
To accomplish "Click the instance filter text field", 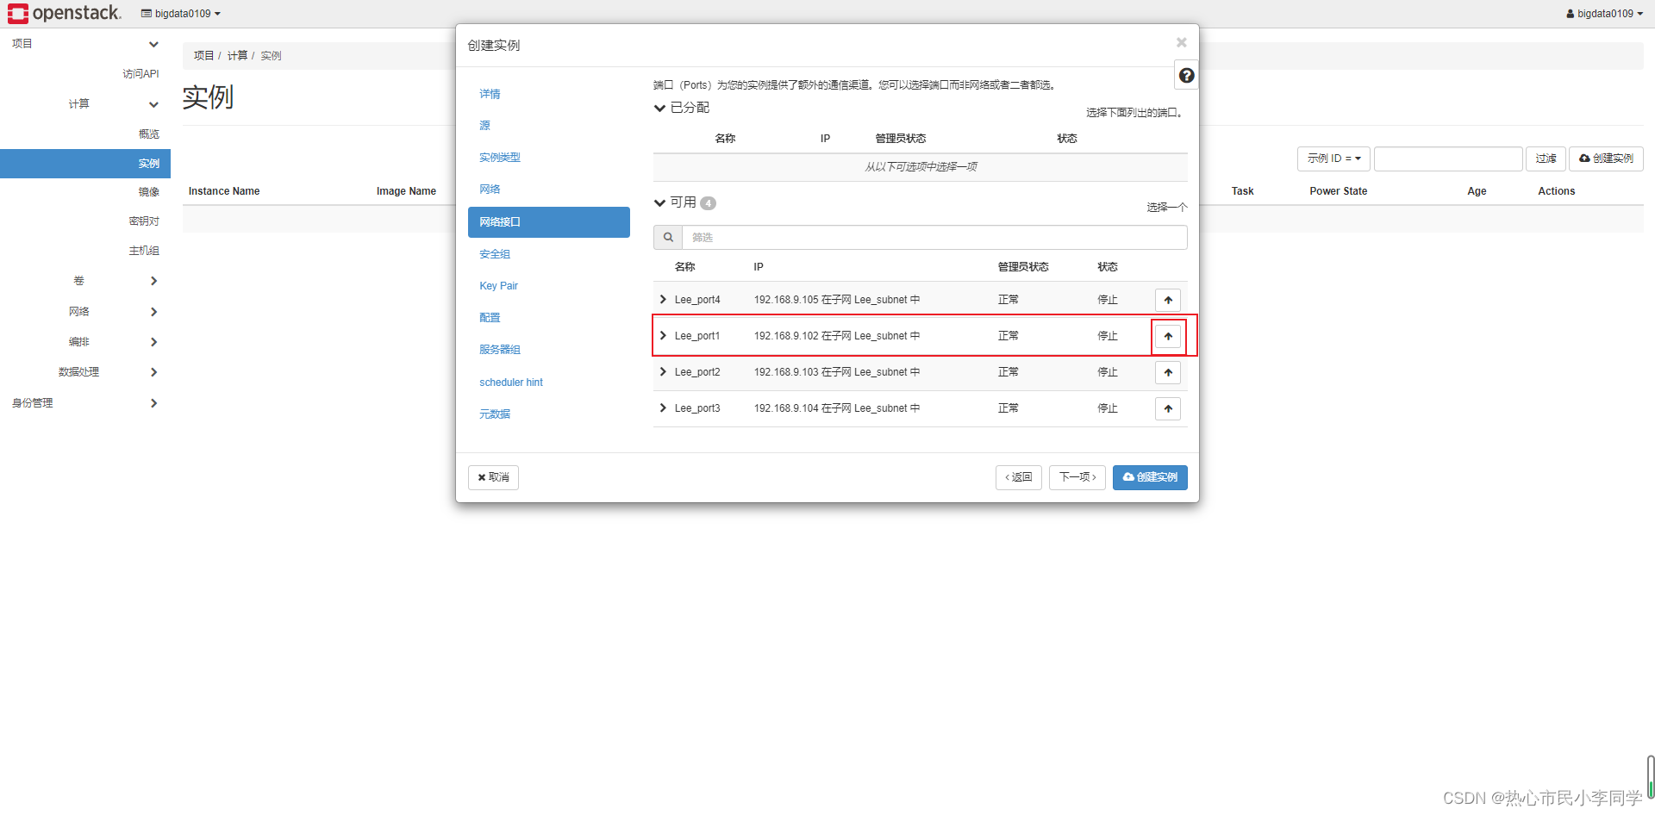I will pyautogui.click(x=1448, y=159).
